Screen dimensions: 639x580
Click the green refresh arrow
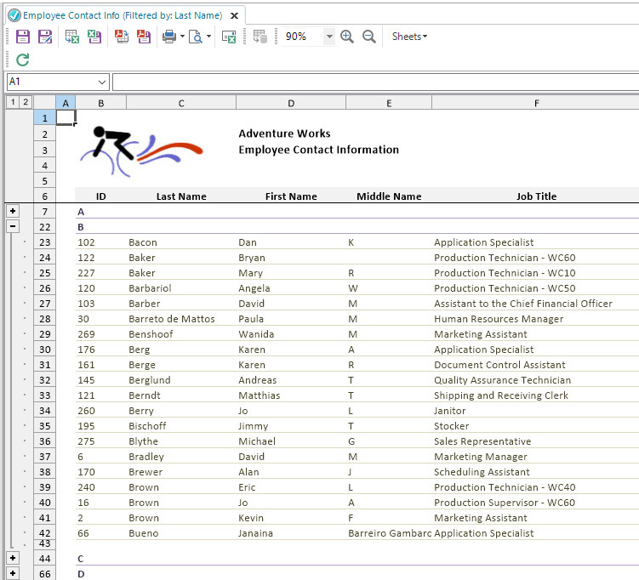pos(22,60)
